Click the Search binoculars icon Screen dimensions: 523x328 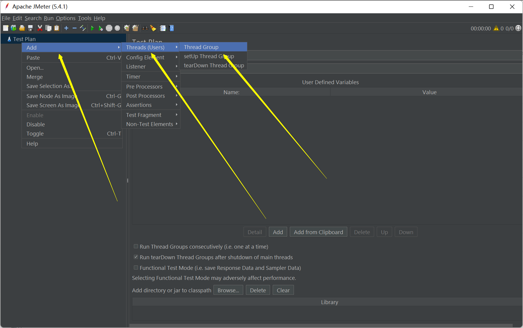[145, 28]
